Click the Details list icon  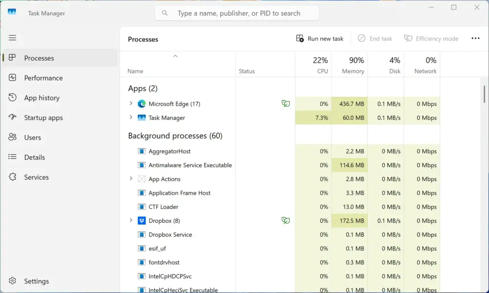(12, 157)
